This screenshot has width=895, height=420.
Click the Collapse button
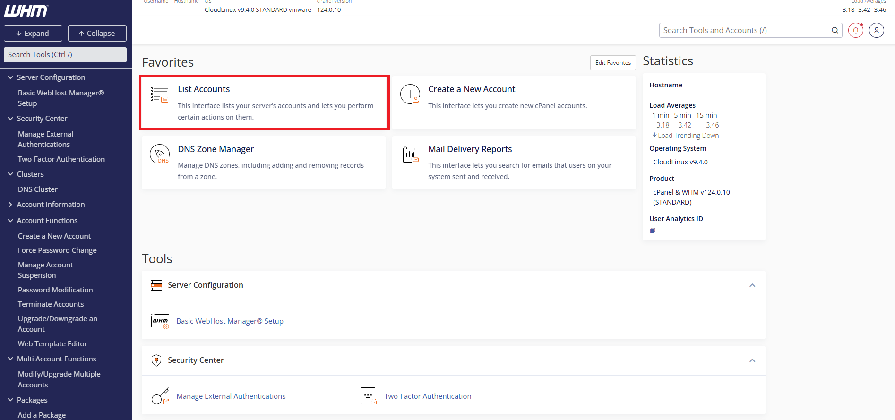pos(97,34)
